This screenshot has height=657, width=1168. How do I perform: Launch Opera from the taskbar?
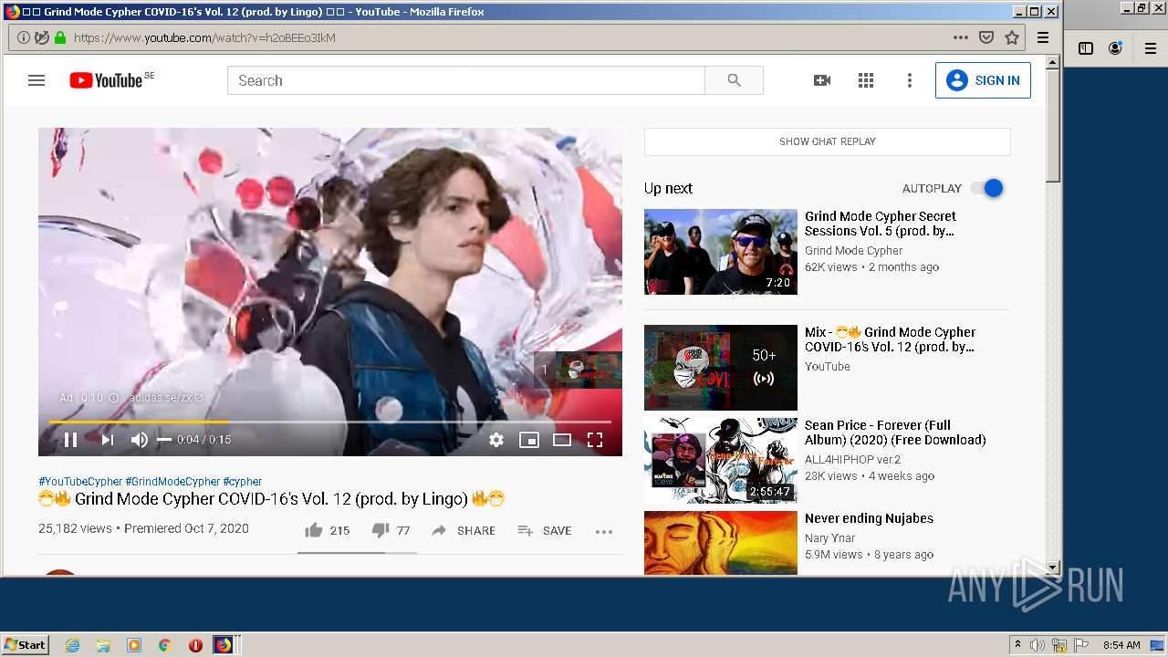195,645
